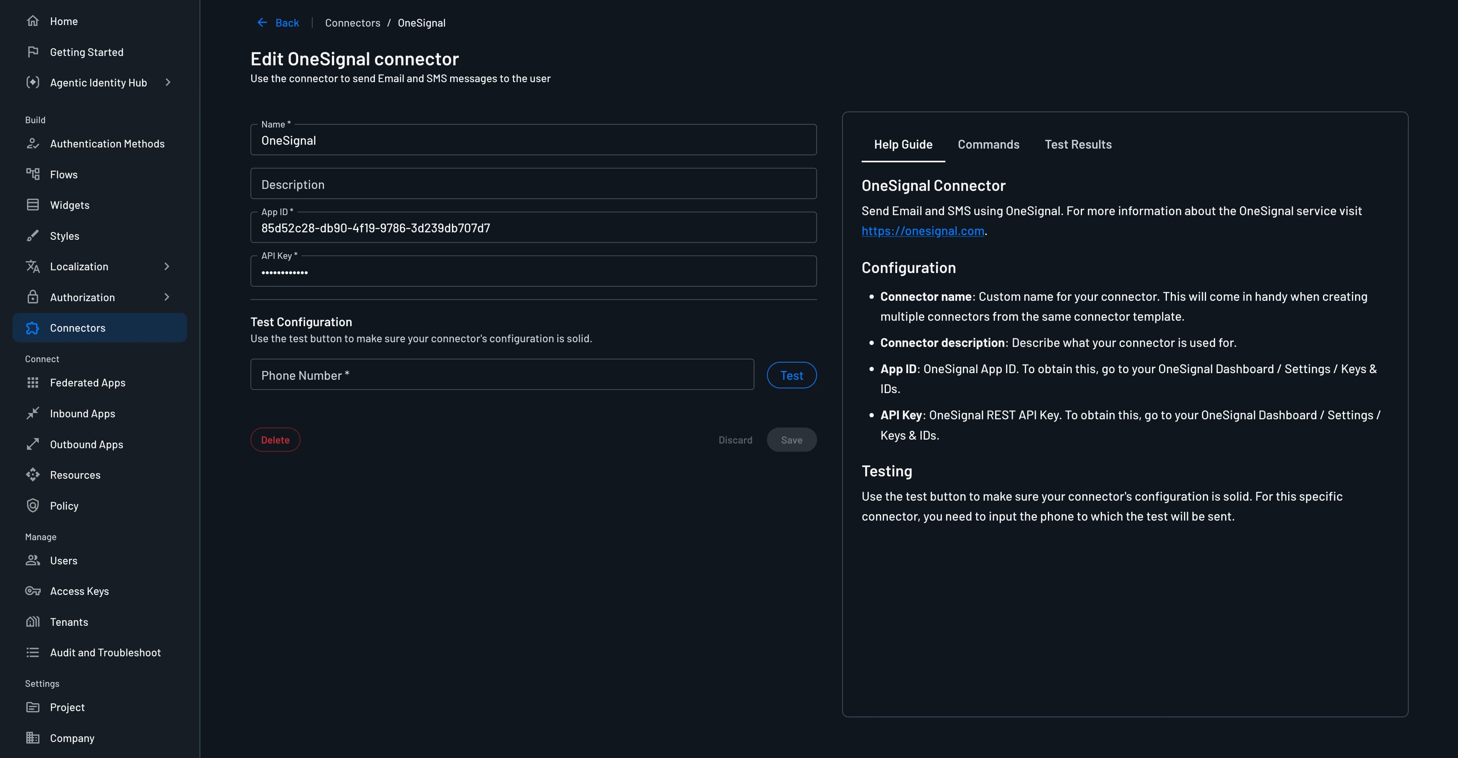Click the Users people icon
Image resolution: width=1458 pixels, height=758 pixels.
point(33,560)
